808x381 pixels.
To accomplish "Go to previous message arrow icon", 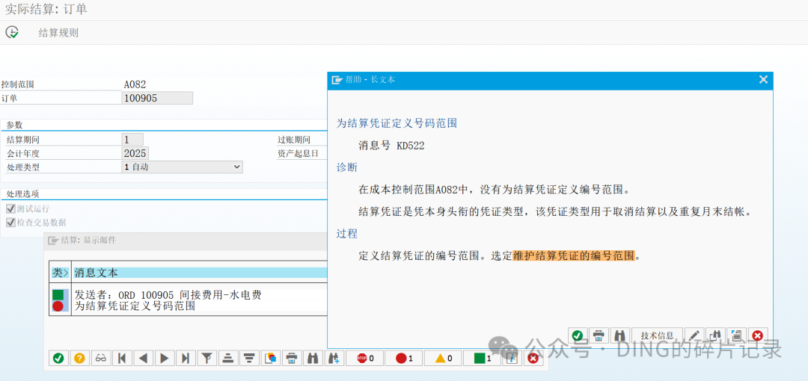I will [x=143, y=357].
